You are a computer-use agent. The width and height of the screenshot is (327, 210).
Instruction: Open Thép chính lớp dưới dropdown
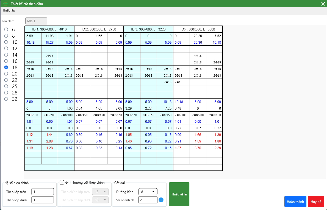click(100, 200)
